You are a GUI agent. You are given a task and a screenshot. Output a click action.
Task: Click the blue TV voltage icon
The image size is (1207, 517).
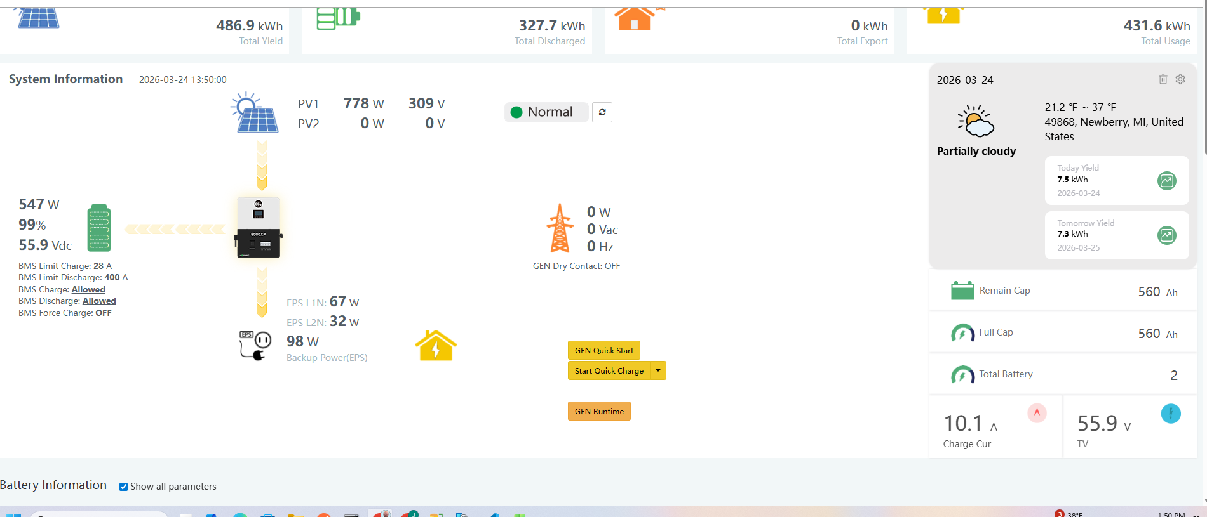tap(1170, 414)
